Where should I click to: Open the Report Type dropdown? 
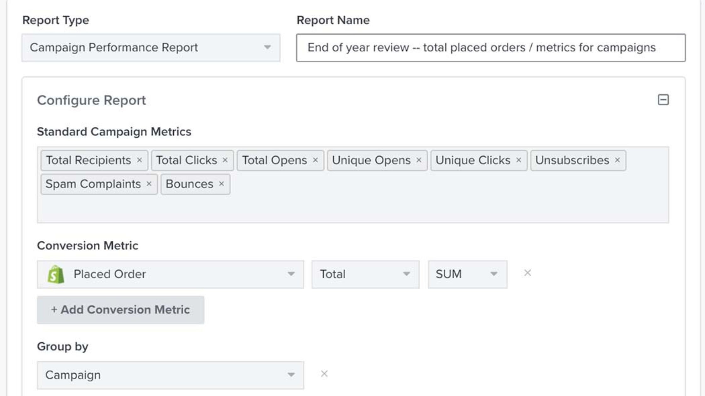point(151,48)
